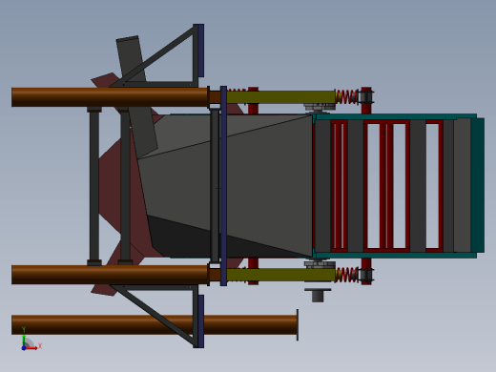Image resolution: width=496 pixels, height=372 pixels.
Task: Select the teal screen frame end panel
Action: pyautogui.click(x=478, y=185)
